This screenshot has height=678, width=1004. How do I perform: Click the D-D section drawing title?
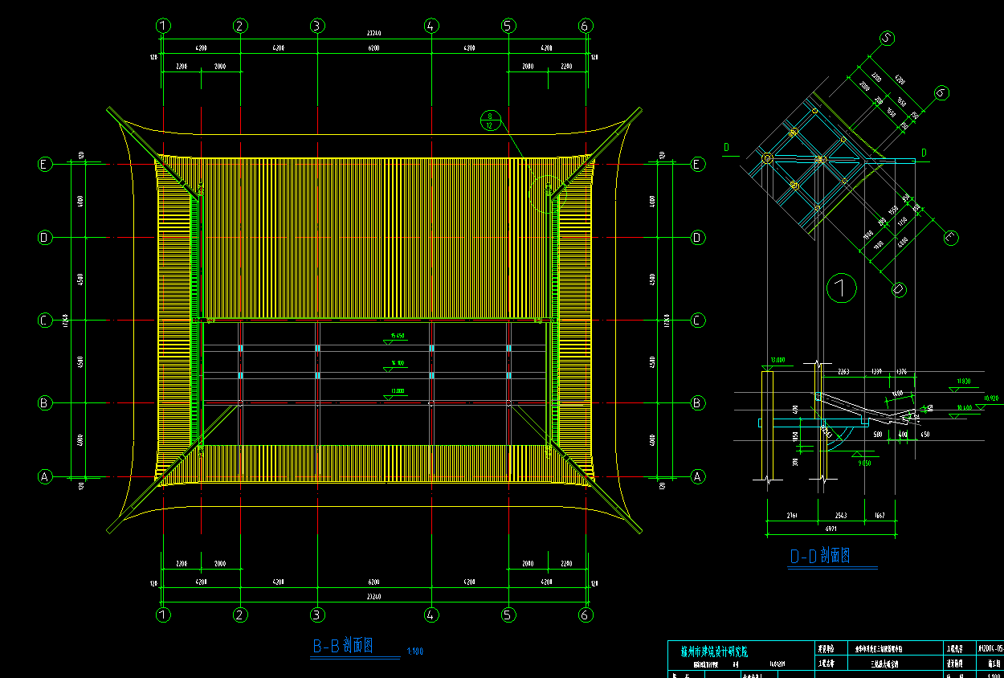[819, 556]
